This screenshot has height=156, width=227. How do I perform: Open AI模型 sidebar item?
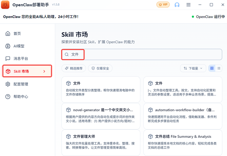27,46
